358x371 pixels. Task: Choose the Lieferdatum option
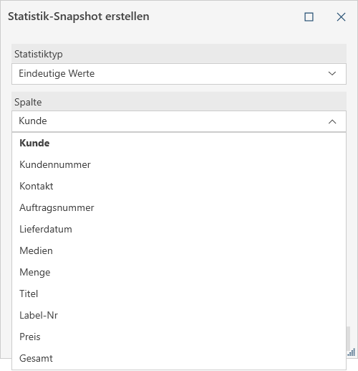(x=179, y=229)
